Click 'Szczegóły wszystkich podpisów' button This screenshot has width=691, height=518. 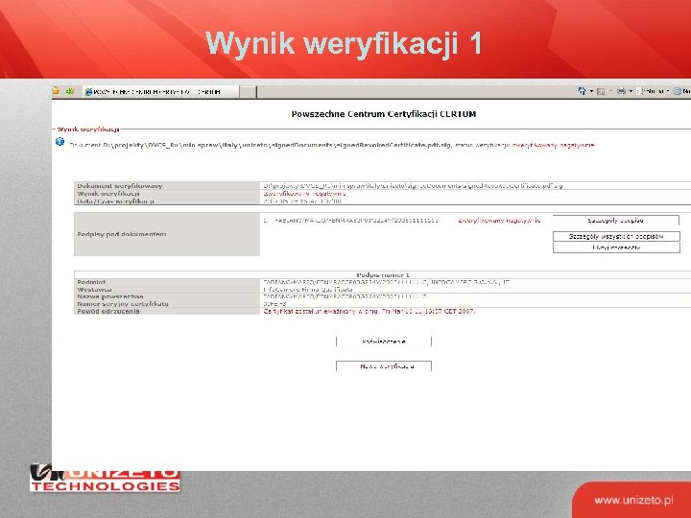coord(616,237)
